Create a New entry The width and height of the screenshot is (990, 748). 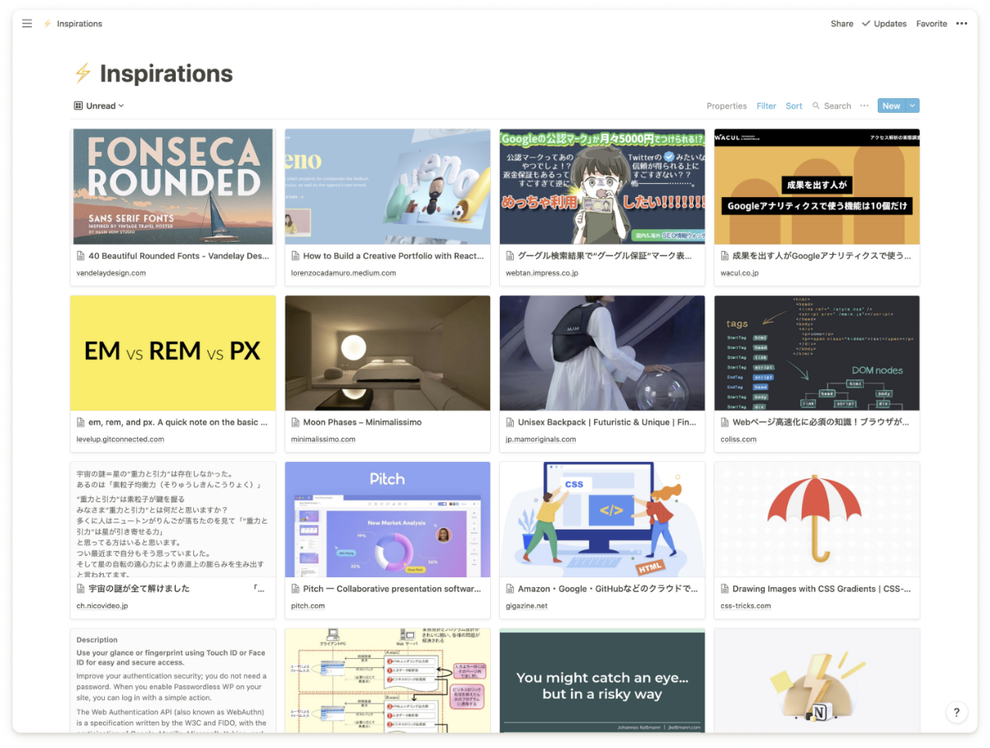click(891, 106)
